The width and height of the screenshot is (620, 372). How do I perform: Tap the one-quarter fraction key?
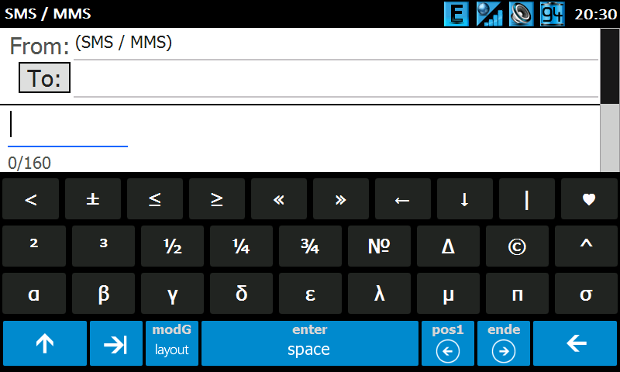point(241,246)
